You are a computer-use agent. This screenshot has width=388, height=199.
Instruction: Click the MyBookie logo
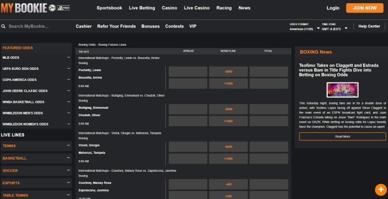(x=24, y=8)
